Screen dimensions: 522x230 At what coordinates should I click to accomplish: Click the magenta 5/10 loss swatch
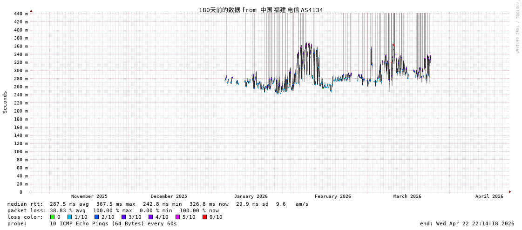click(x=177, y=217)
